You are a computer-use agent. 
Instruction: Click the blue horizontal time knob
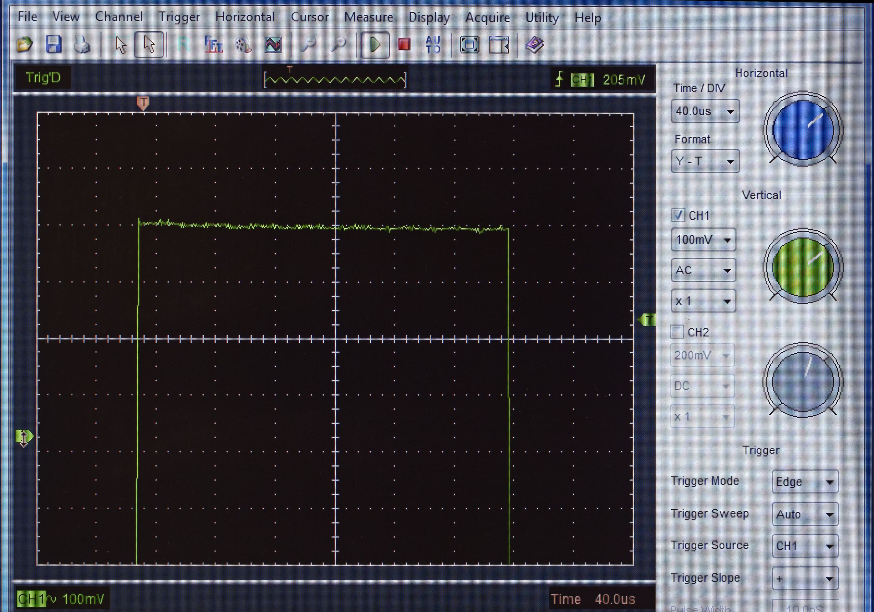803,129
